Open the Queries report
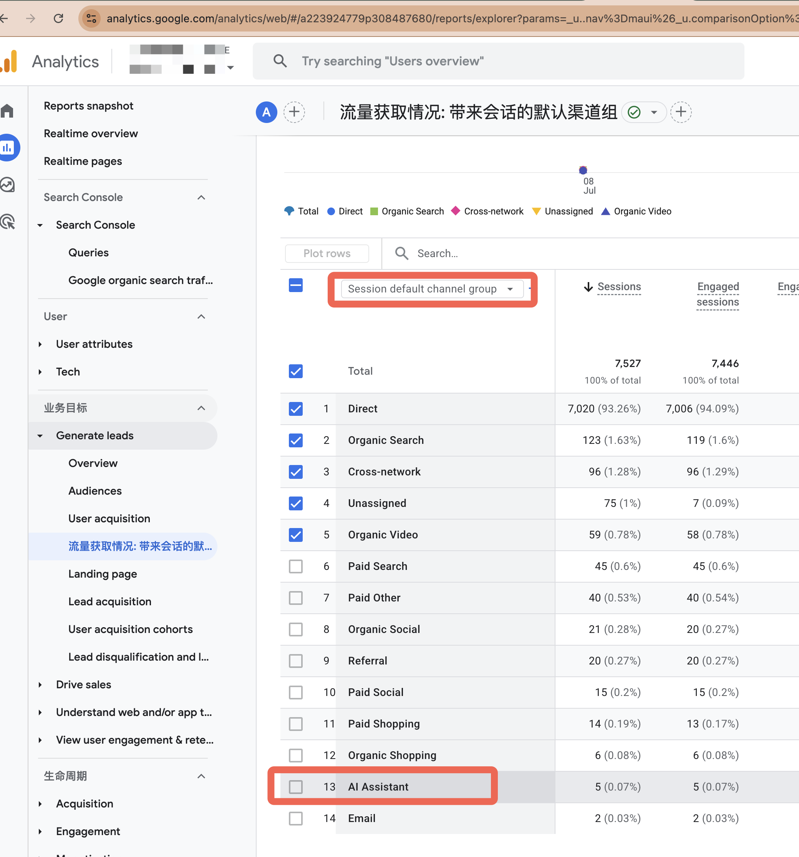 click(x=88, y=252)
